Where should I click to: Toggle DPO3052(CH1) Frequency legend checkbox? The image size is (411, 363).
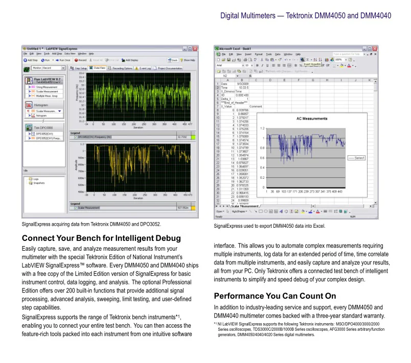pos(76,137)
